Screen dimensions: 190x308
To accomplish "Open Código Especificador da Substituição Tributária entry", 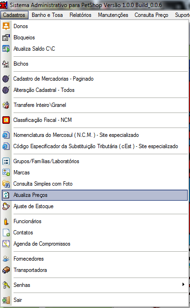I will [x=95, y=146].
